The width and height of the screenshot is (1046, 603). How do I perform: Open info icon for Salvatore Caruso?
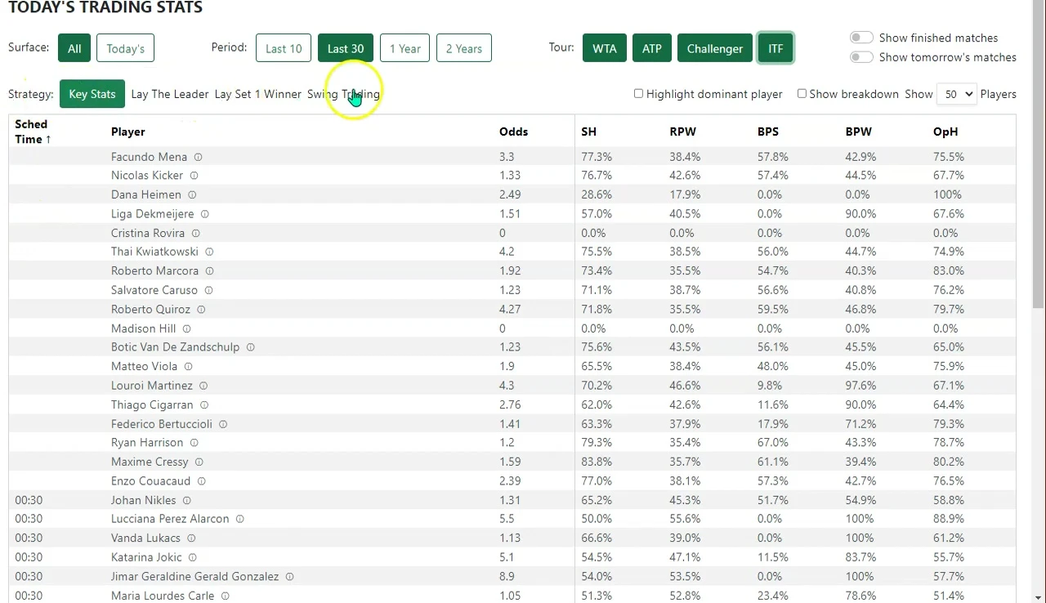pyautogui.click(x=208, y=290)
